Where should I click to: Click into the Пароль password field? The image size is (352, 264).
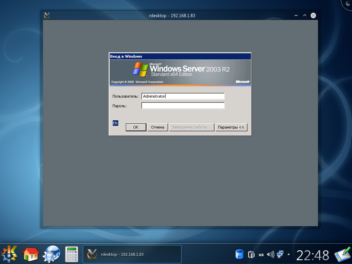(x=183, y=106)
